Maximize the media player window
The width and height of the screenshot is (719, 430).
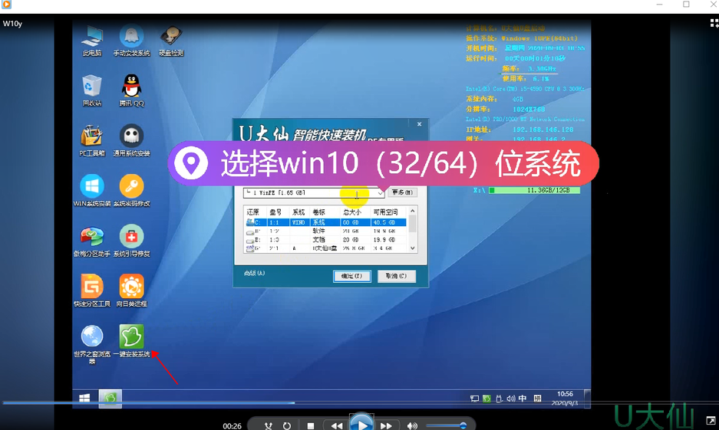pyautogui.click(x=686, y=4)
